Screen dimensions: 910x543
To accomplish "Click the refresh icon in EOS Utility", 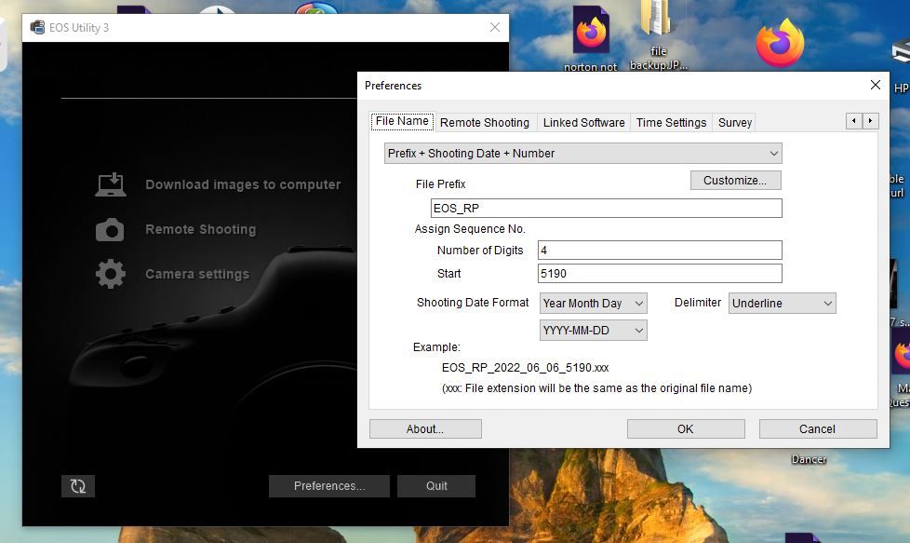I will coord(78,486).
